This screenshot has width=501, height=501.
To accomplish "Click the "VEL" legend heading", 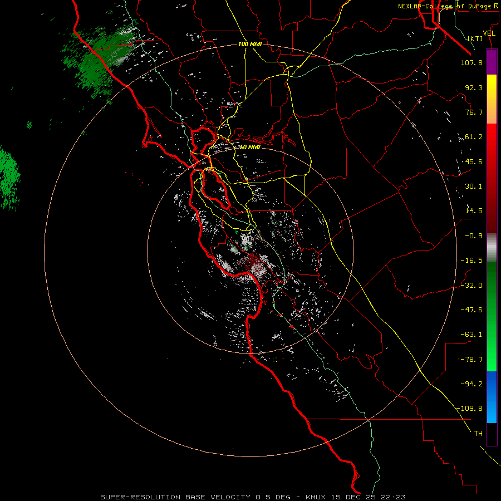I will [489, 33].
